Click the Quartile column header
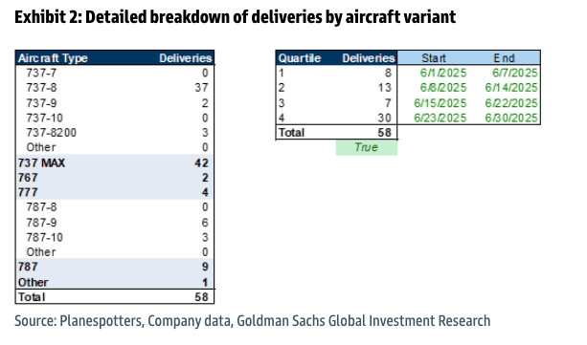Screen dimensions: 587x345 (x=300, y=58)
